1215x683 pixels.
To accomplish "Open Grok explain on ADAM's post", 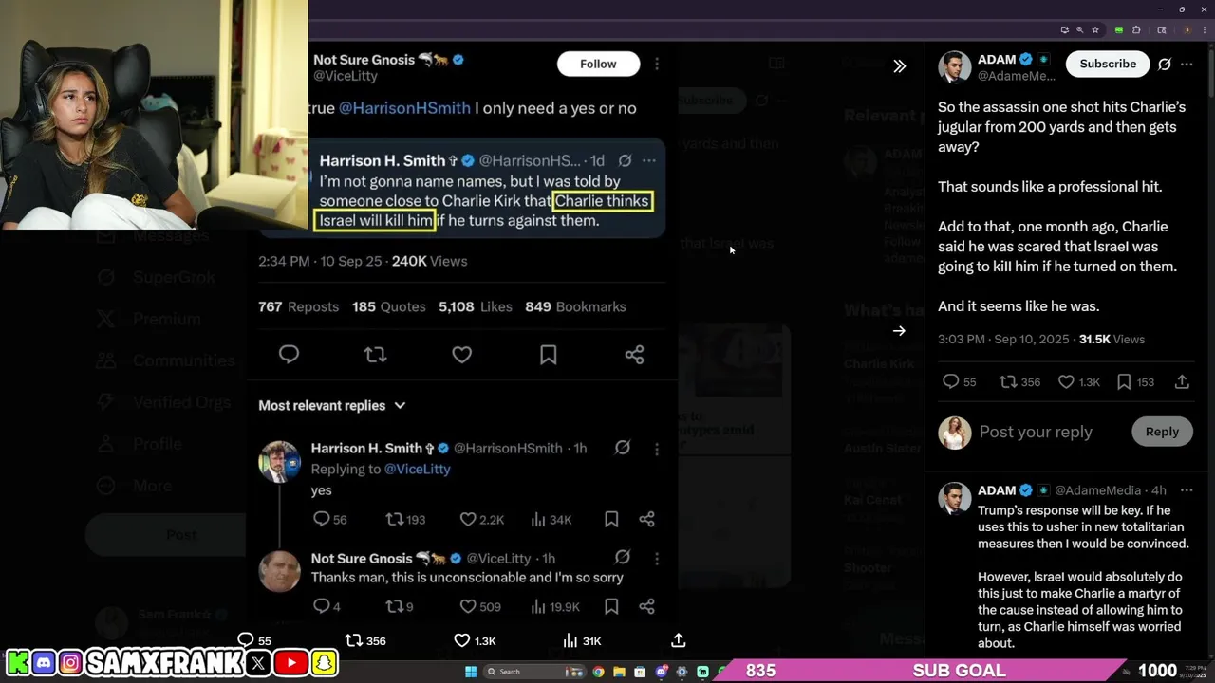I will coord(1165,65).
